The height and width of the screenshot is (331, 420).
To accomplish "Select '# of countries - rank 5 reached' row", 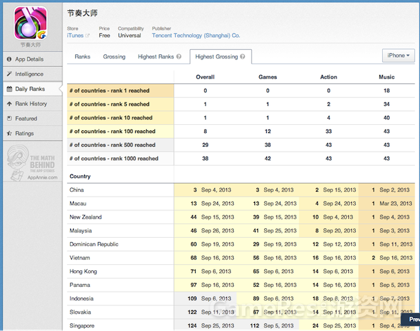I will click(241, 104).
